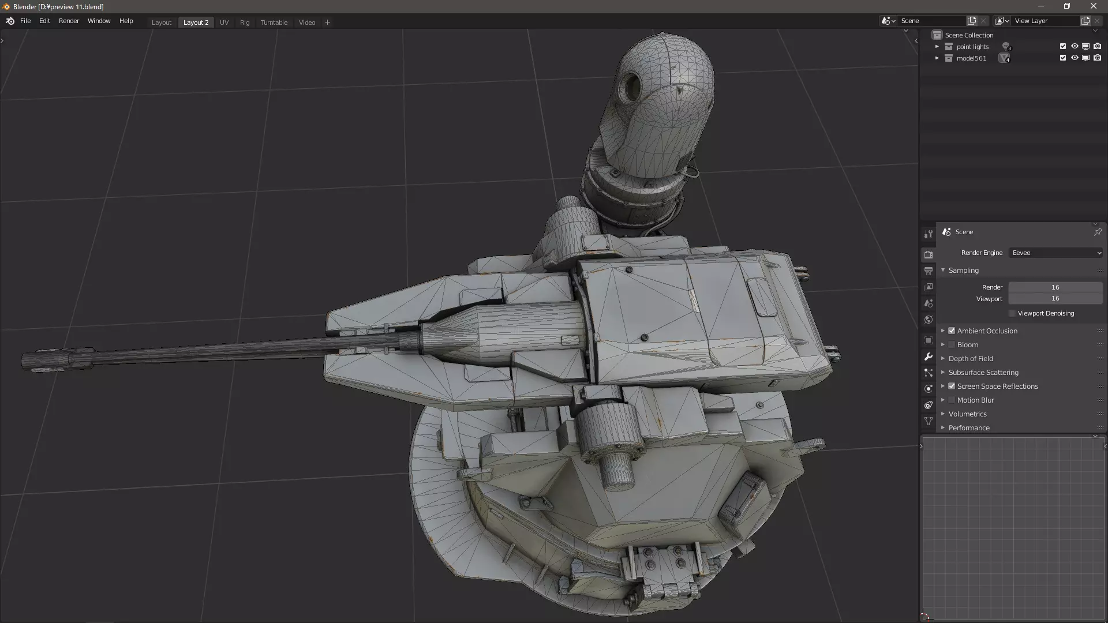Screen dimensions: 1108x623
Task: Open the Tool properties tab (screwdriver and wrench)
Action: tap(928, 234)
